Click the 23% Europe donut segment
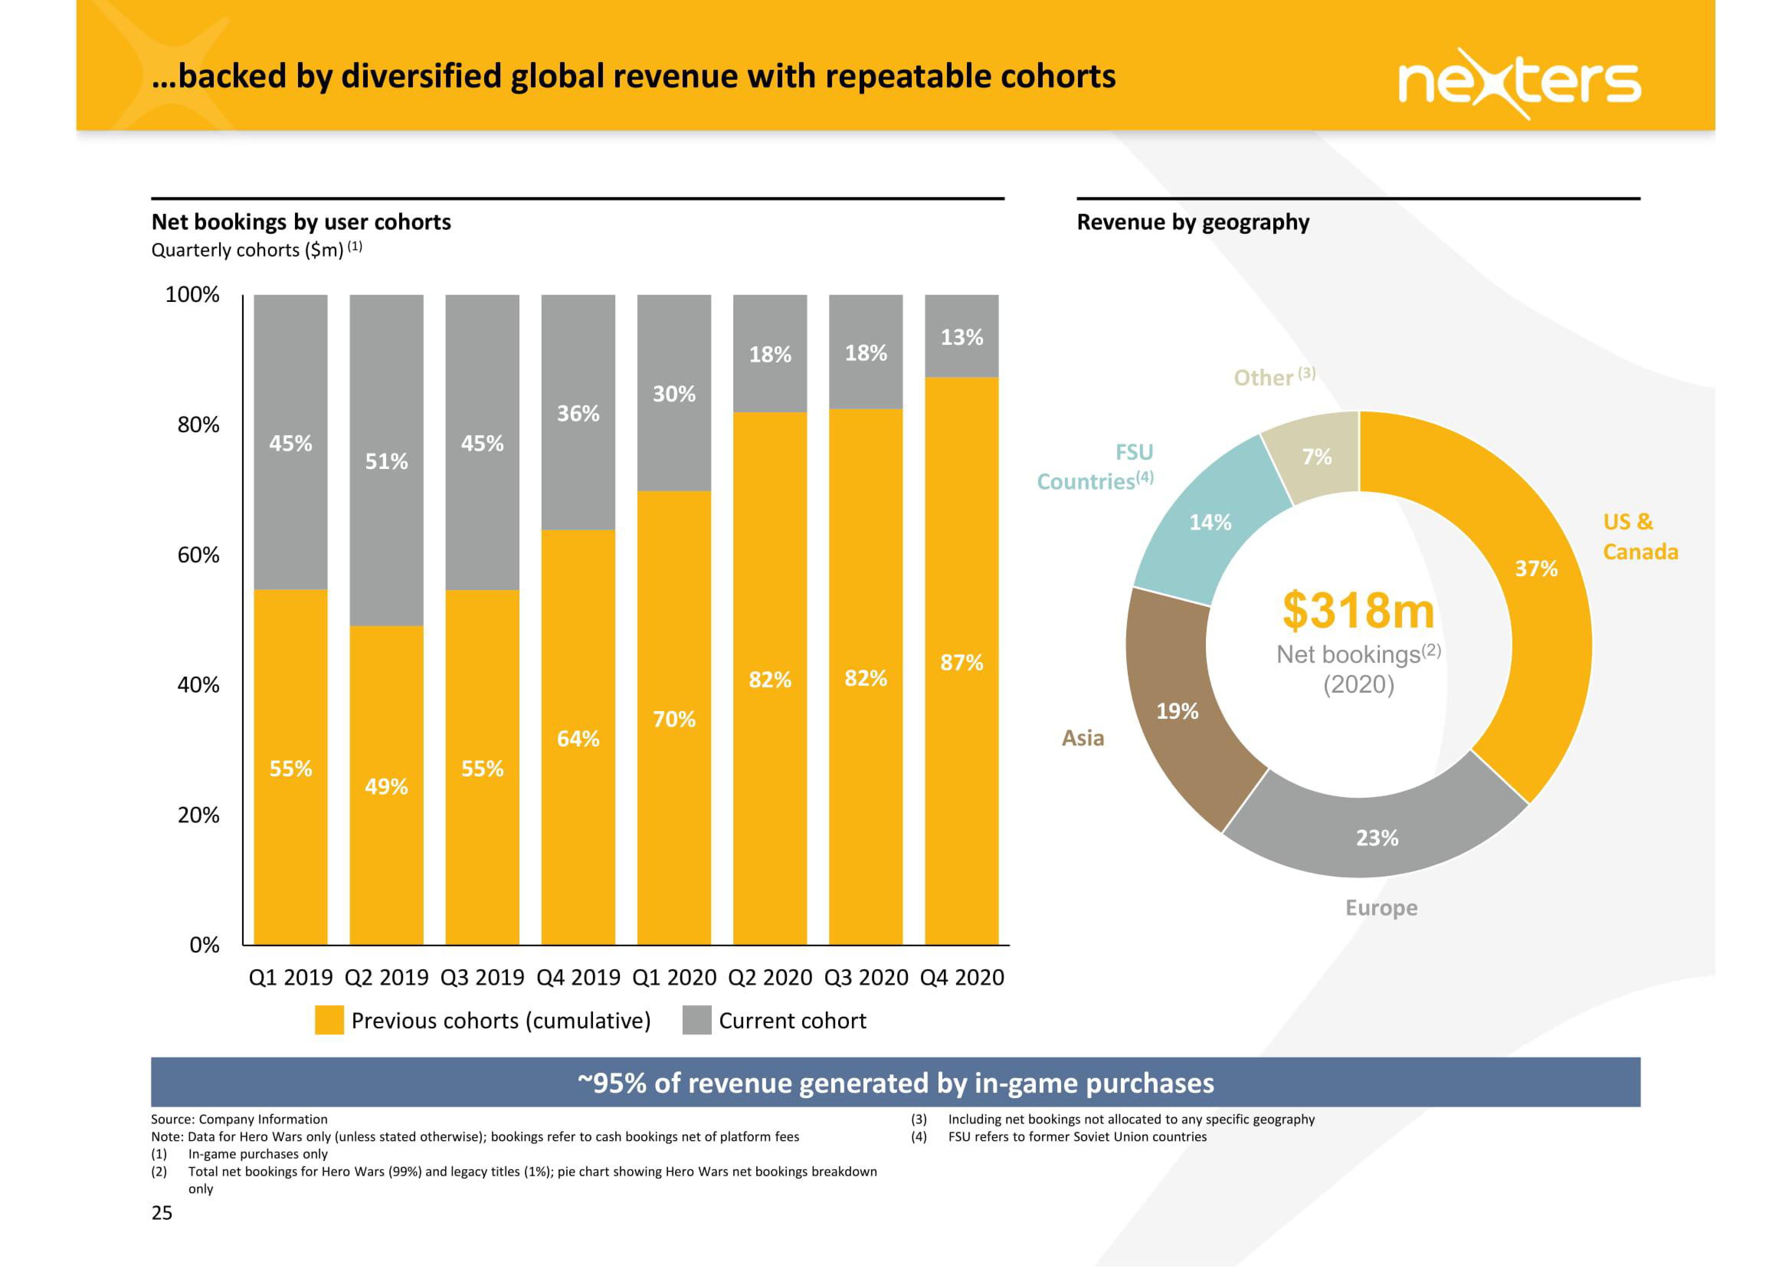This screenshot has height=1267, width=1792. pos(1377,838)
